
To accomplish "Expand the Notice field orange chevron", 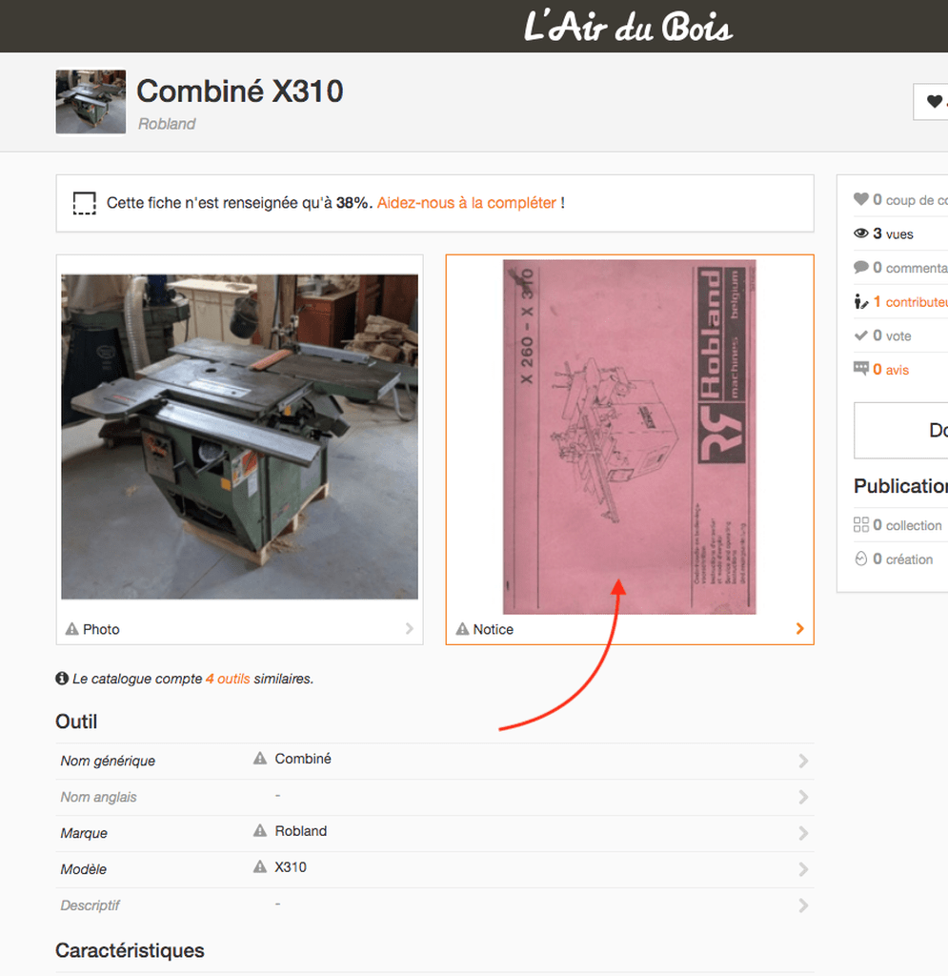I will point(800,629).
